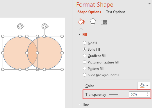Switch to the Shape Options tab
The width and height of the screenshot is (152, 108).
(89, 12)
